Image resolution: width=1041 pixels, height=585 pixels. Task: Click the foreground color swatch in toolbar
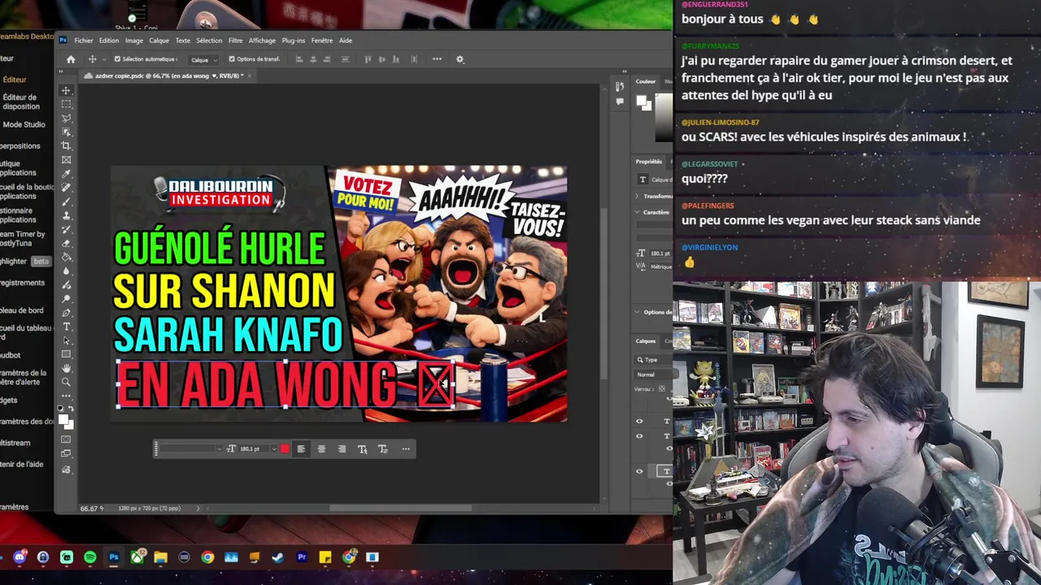coord(63,418)
